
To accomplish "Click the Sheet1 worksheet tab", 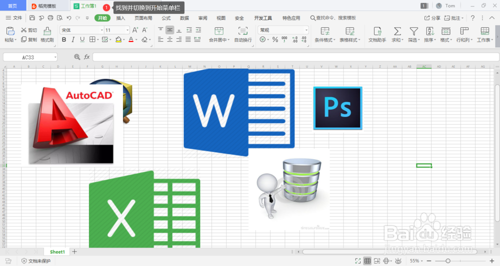I will [57, 252].
